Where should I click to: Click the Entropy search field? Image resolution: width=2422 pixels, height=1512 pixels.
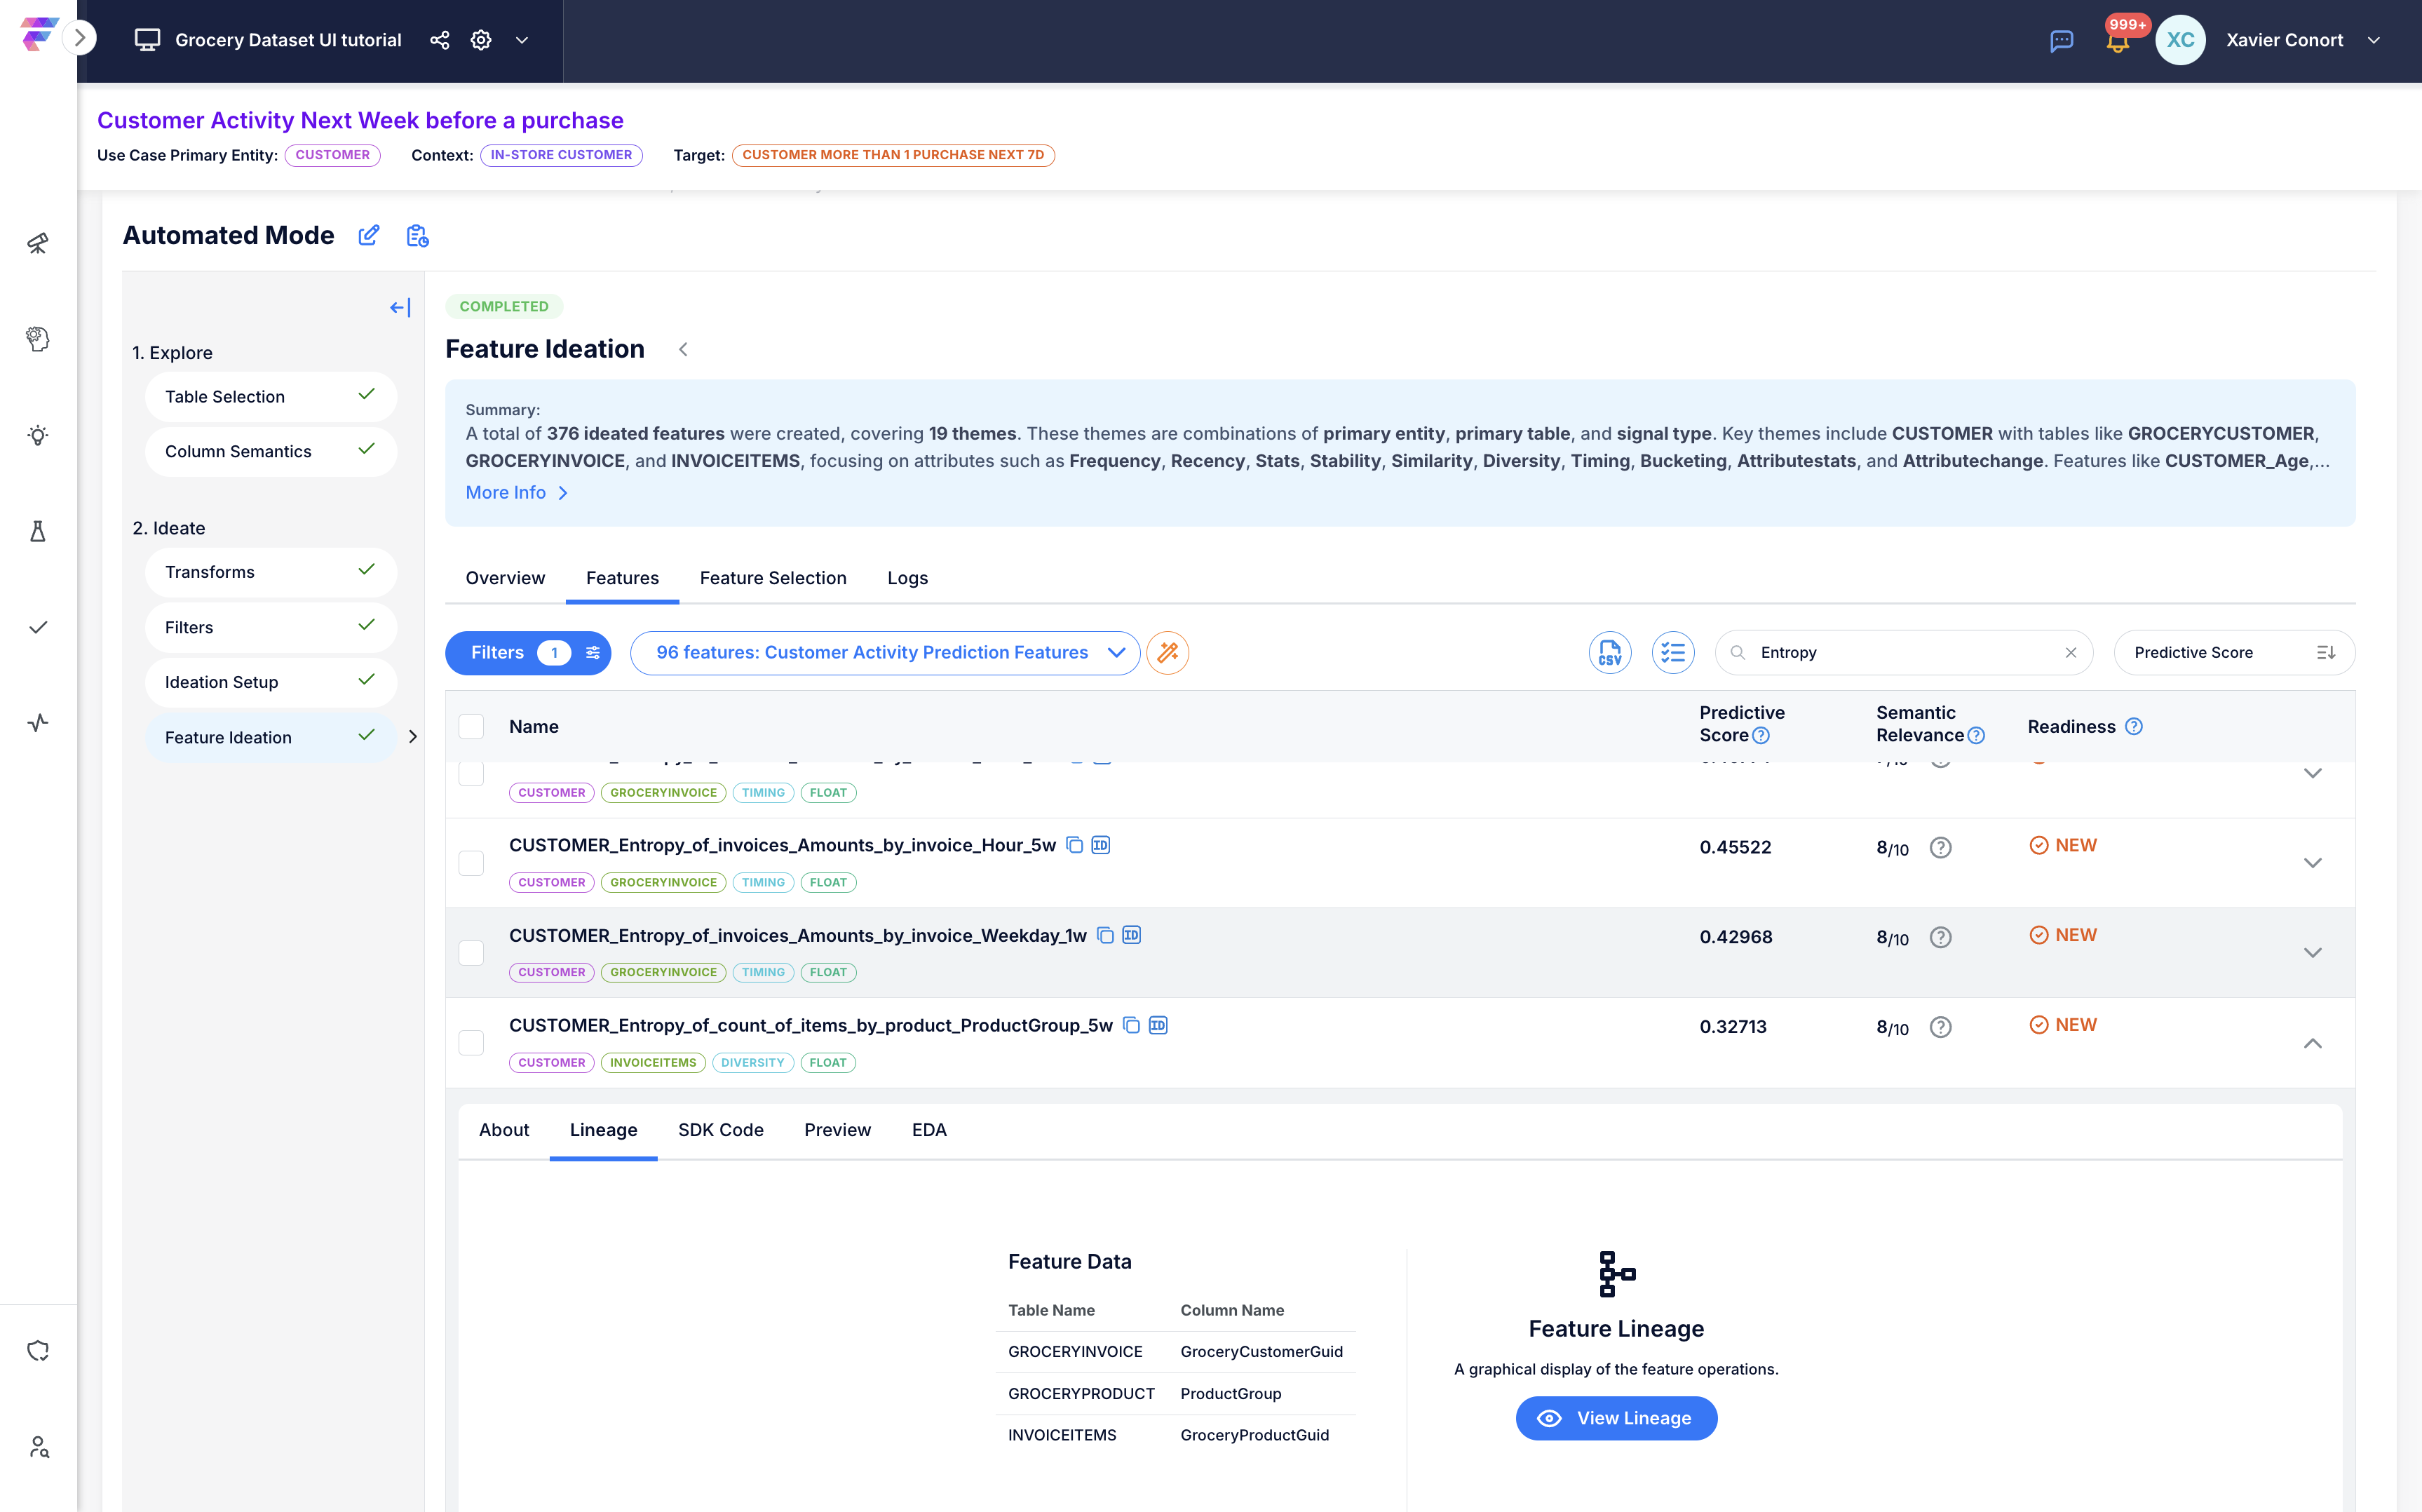pyautogui.click(x=1903, y=653)
